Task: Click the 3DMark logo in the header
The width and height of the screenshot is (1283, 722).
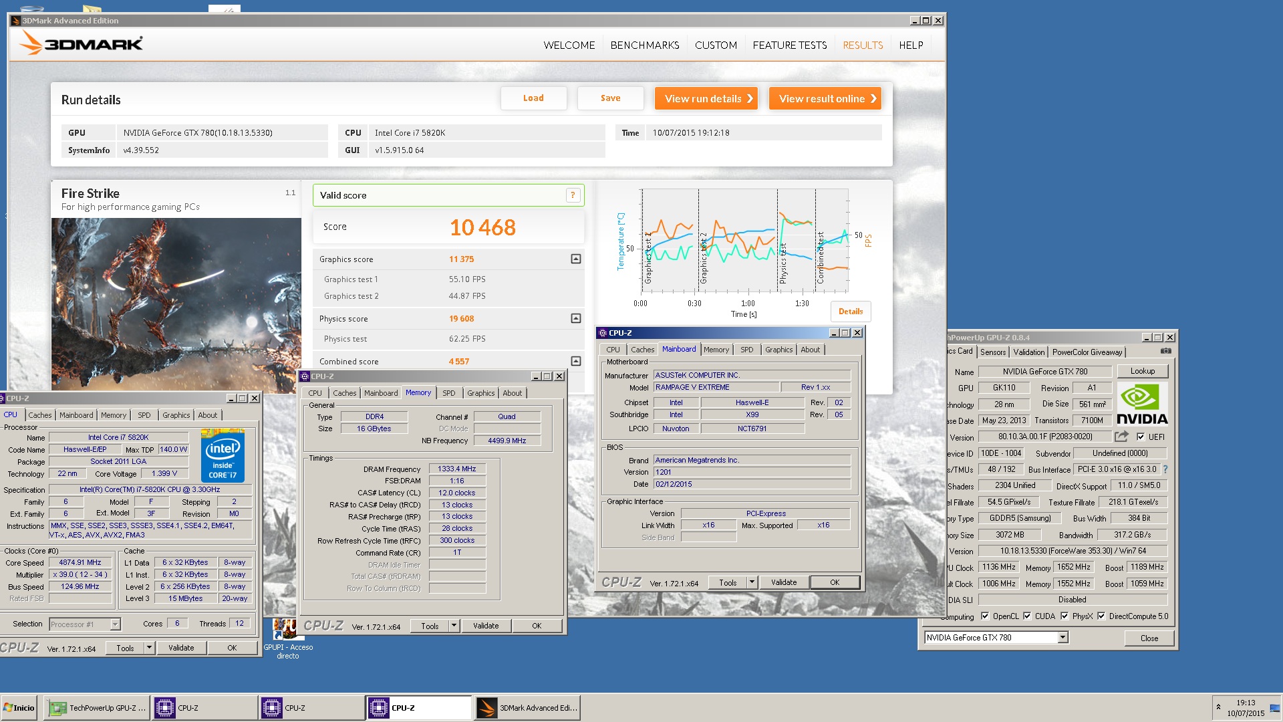Action: coord(81,44)
